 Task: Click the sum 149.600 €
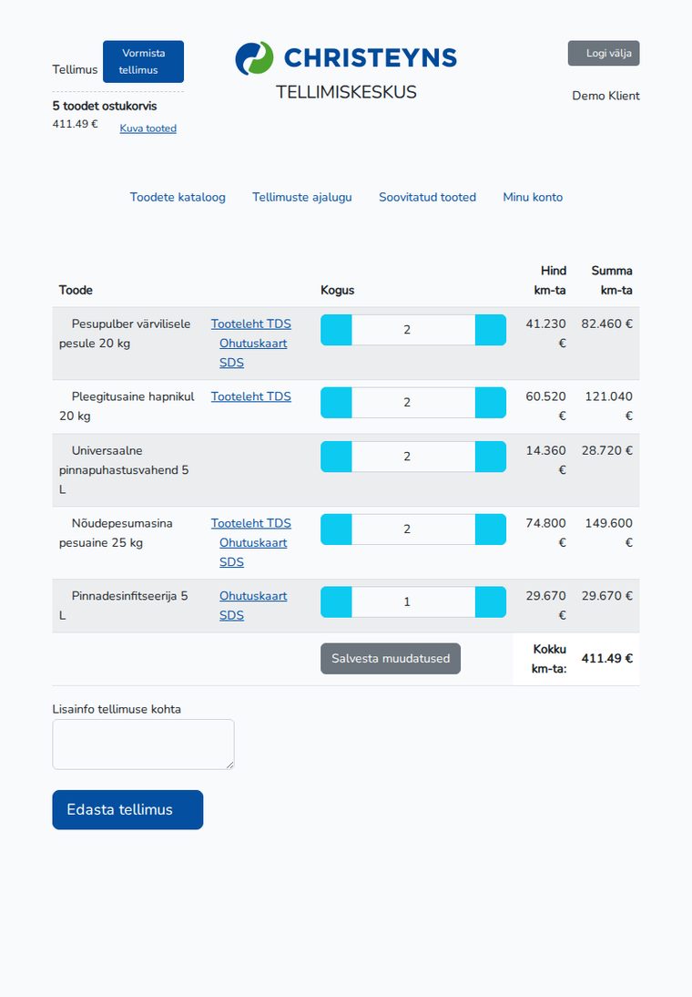(609, 533)
